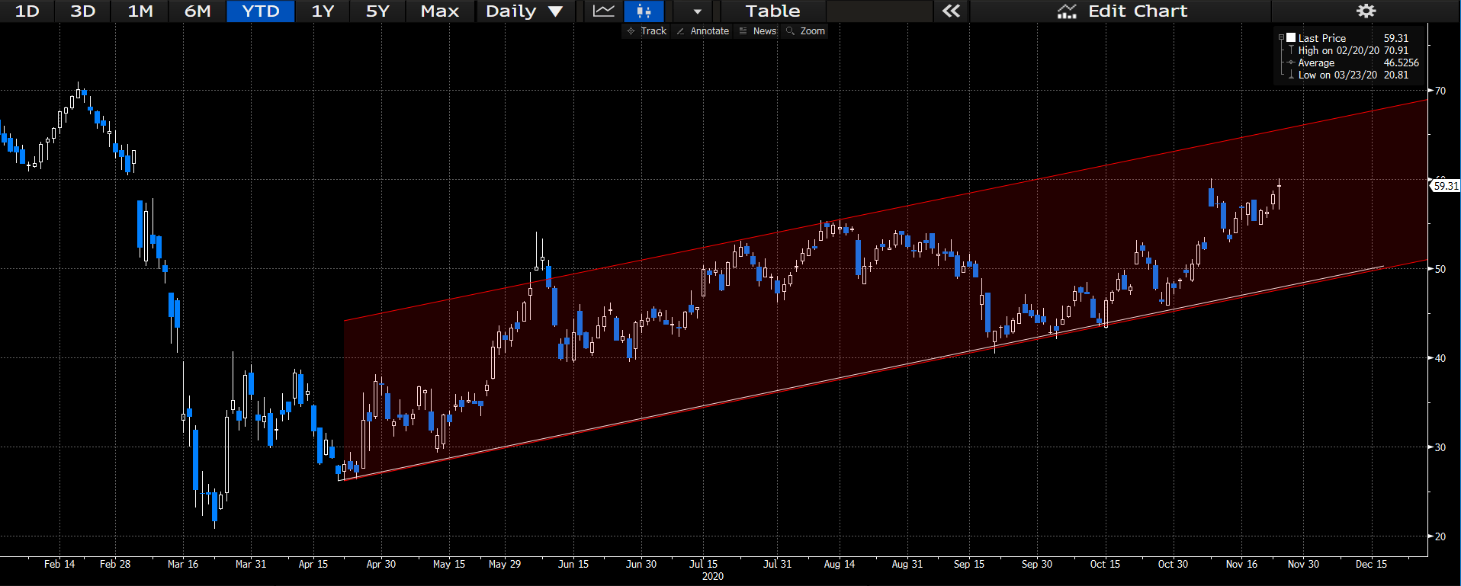The width and height of the screenshot is (1461, 586).
Task: Activate the Zoom tool
Action: 805,31
